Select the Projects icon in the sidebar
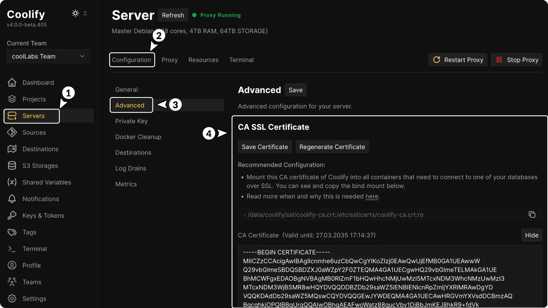 click(12, 99)
